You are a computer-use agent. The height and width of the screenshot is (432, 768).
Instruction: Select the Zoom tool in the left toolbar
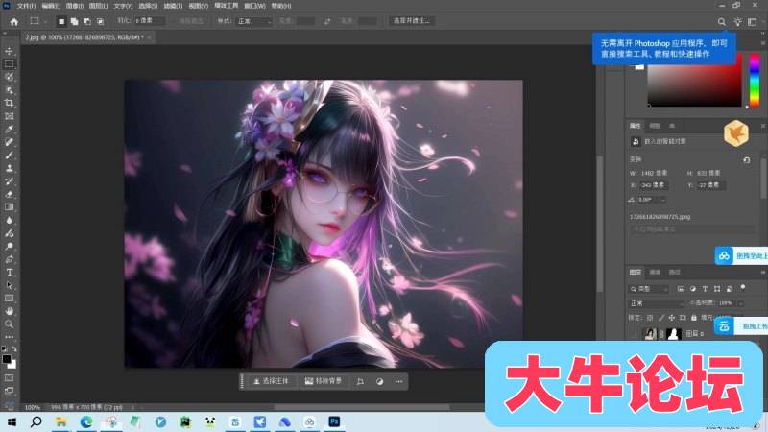tap(9, 324)
